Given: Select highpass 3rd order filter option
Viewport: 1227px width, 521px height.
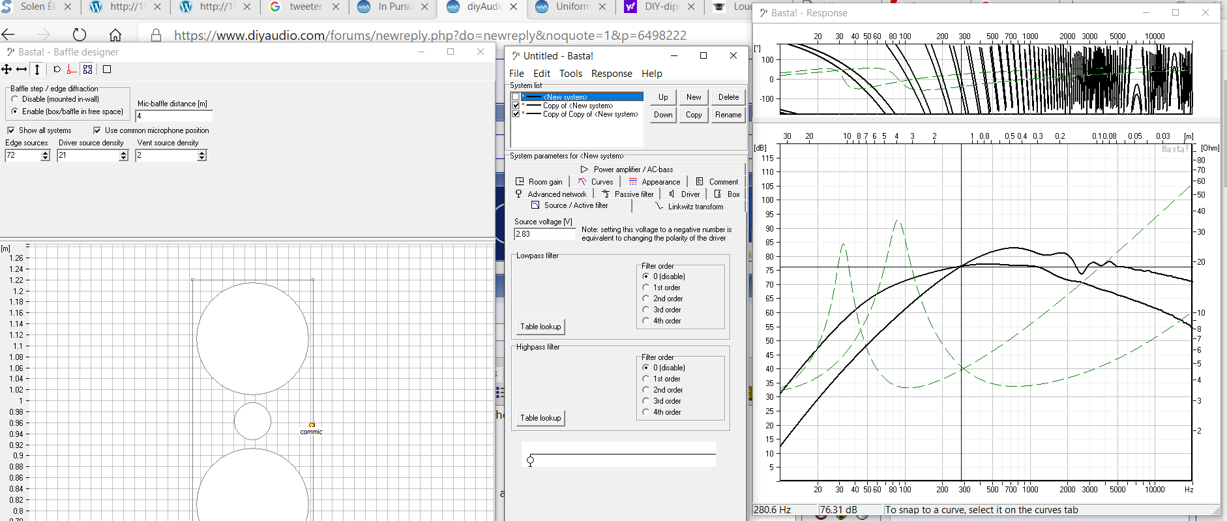Looking at the screenshot, I should pyautogui.click(x=646, y=401).
